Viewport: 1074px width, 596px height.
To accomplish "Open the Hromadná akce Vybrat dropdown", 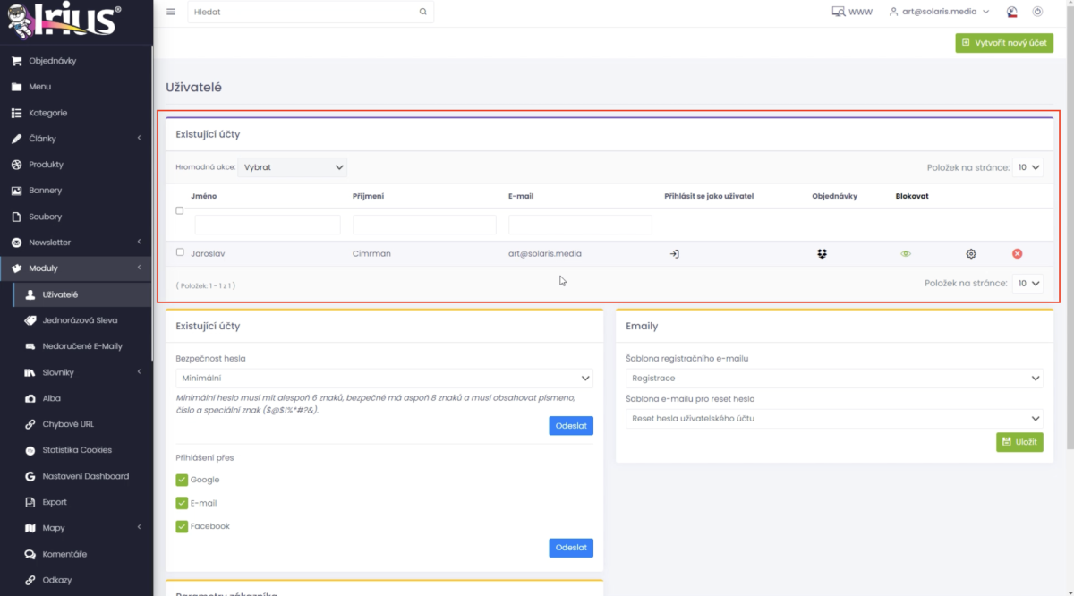I will tap(293, 167).
